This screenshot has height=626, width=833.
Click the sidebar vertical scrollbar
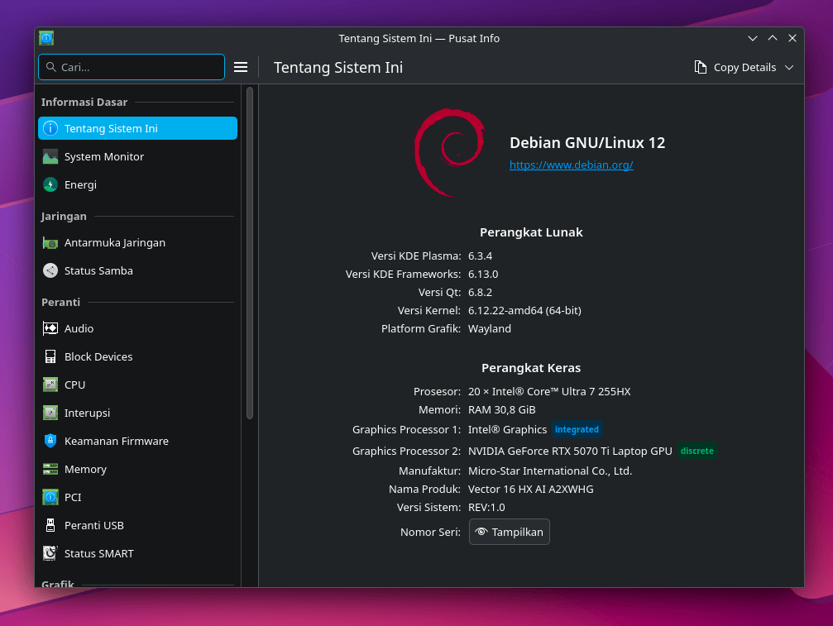pos(250,253)
